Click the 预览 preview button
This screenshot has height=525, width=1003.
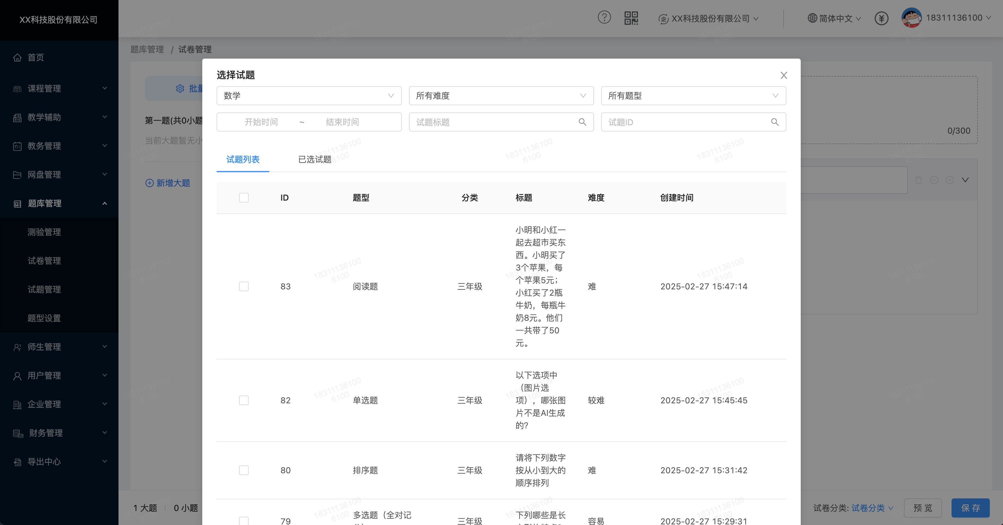[923, 507]
